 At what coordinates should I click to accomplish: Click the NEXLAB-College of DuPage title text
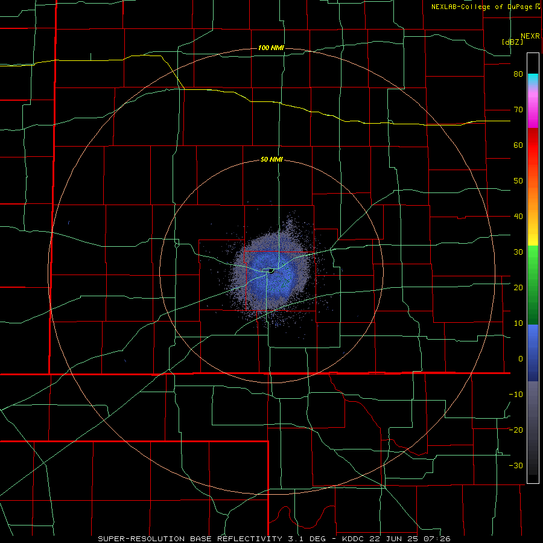tap(481, 7)
